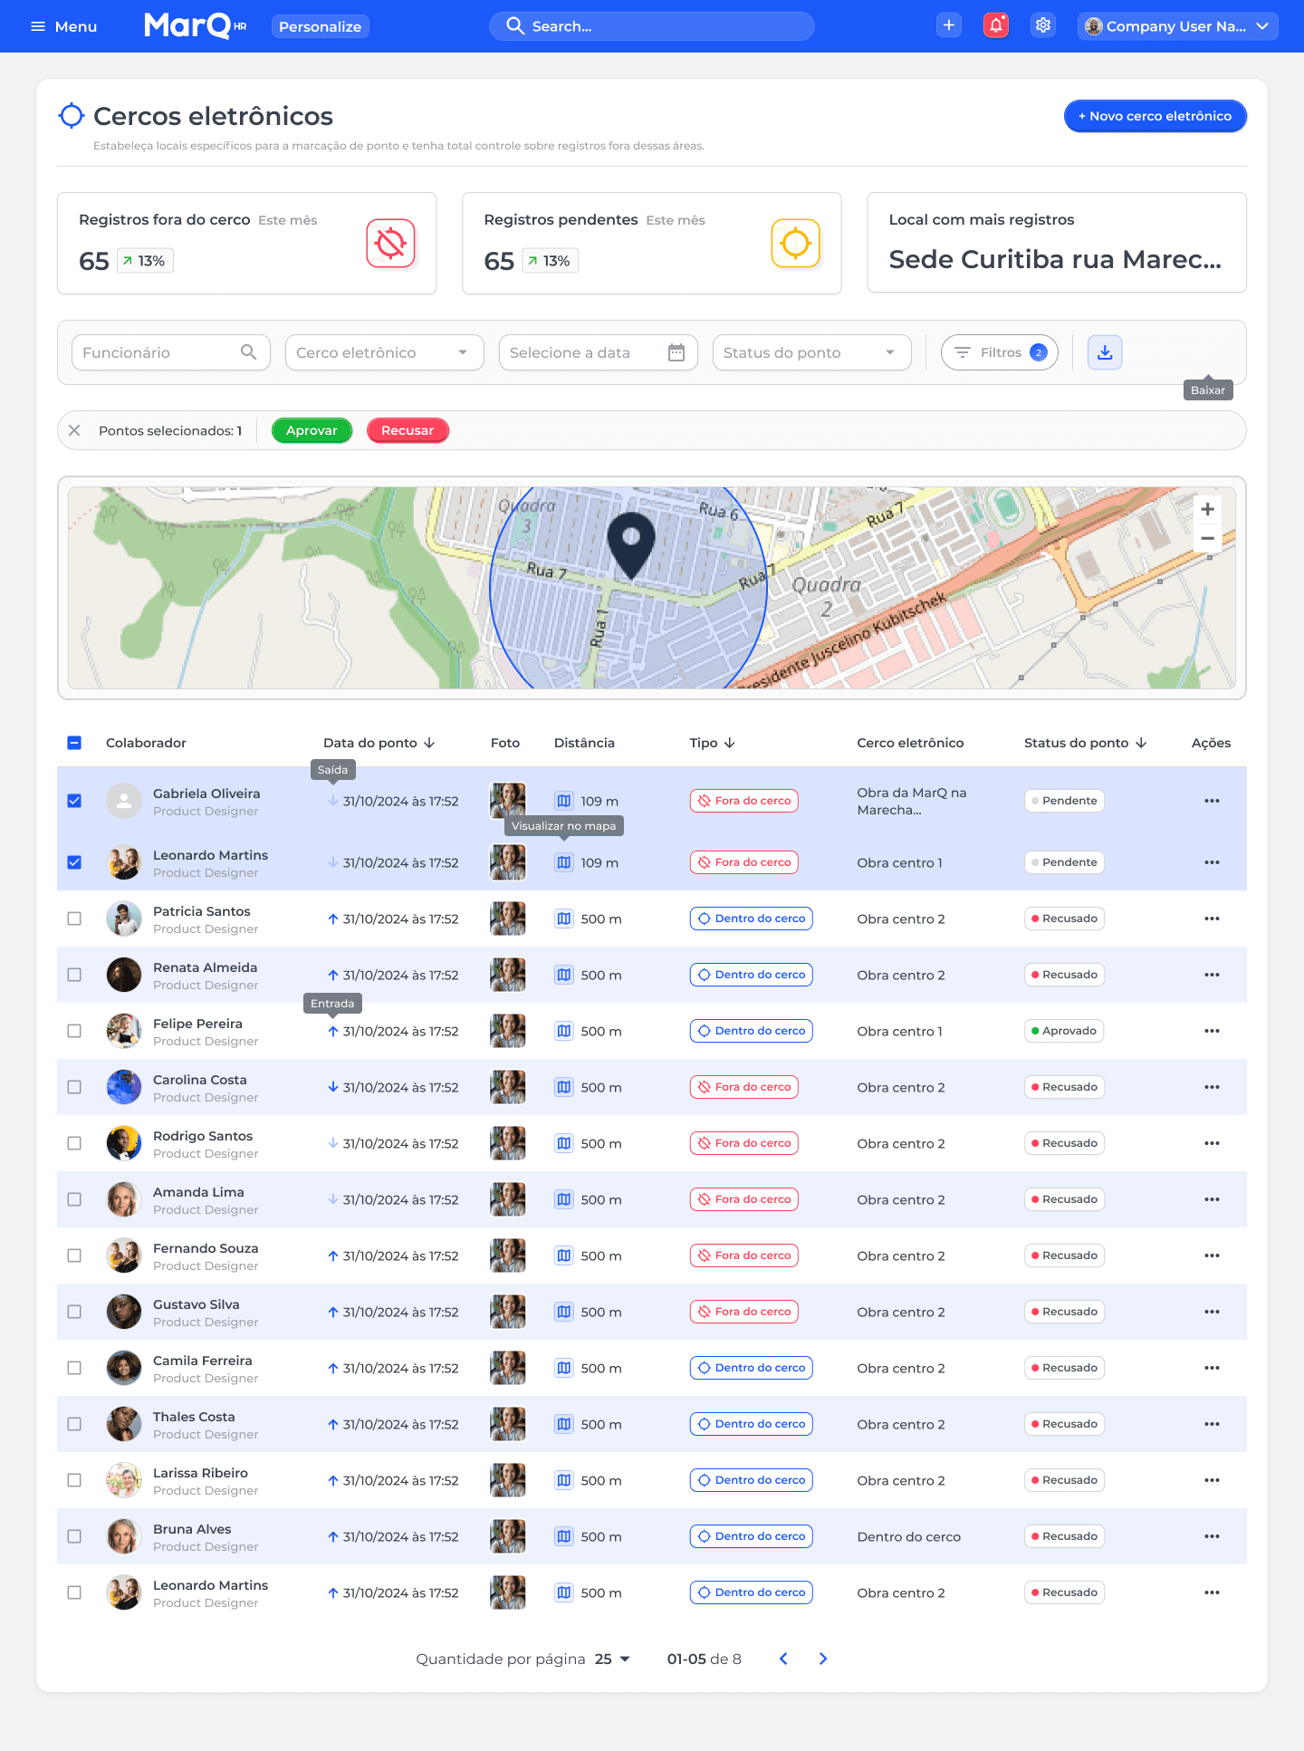The image size is (1304, 1751).
Task: Click the Registros fora do cerco card
Action: click(x=246, y=243)
